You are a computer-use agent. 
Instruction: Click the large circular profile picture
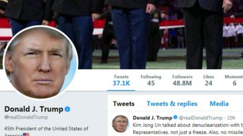tap(40, 63)
